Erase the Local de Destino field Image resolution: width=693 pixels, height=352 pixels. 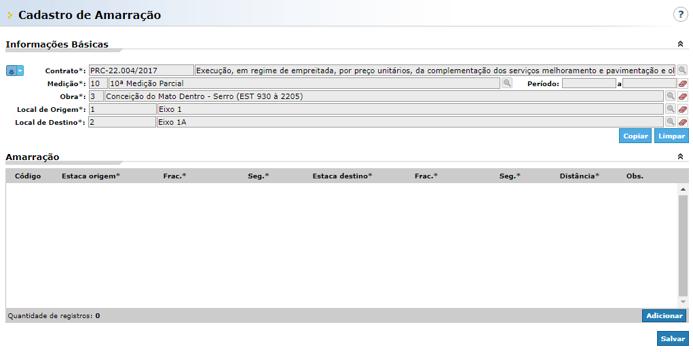683,122
